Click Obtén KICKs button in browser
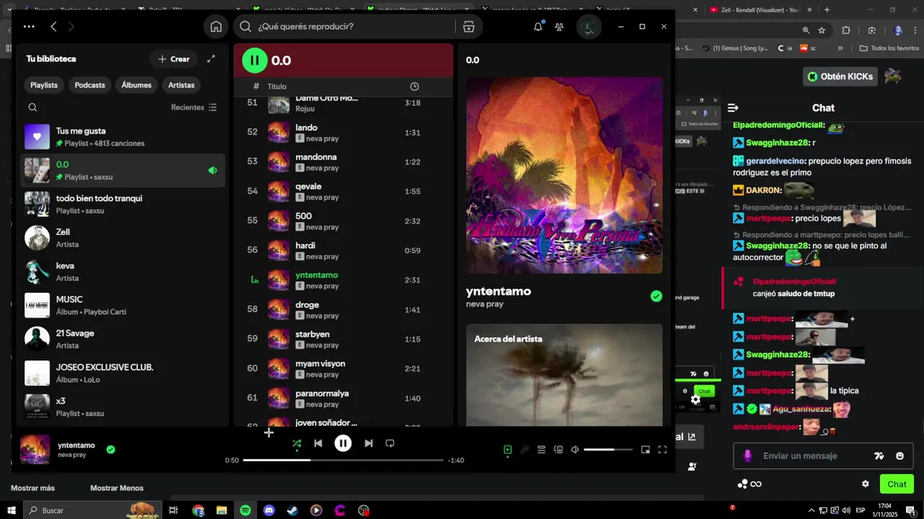Image resolution: width=924 pixels, height=519 pixels. pos(841,76)
